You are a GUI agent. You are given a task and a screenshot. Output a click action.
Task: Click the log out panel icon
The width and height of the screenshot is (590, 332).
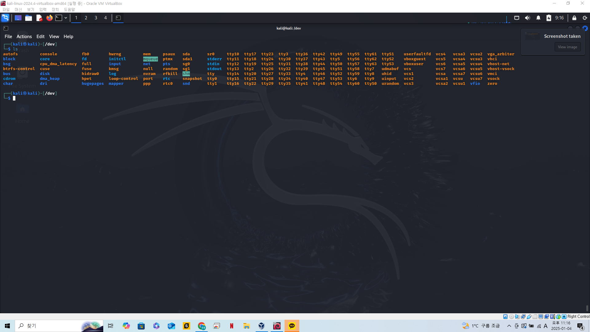585,18
